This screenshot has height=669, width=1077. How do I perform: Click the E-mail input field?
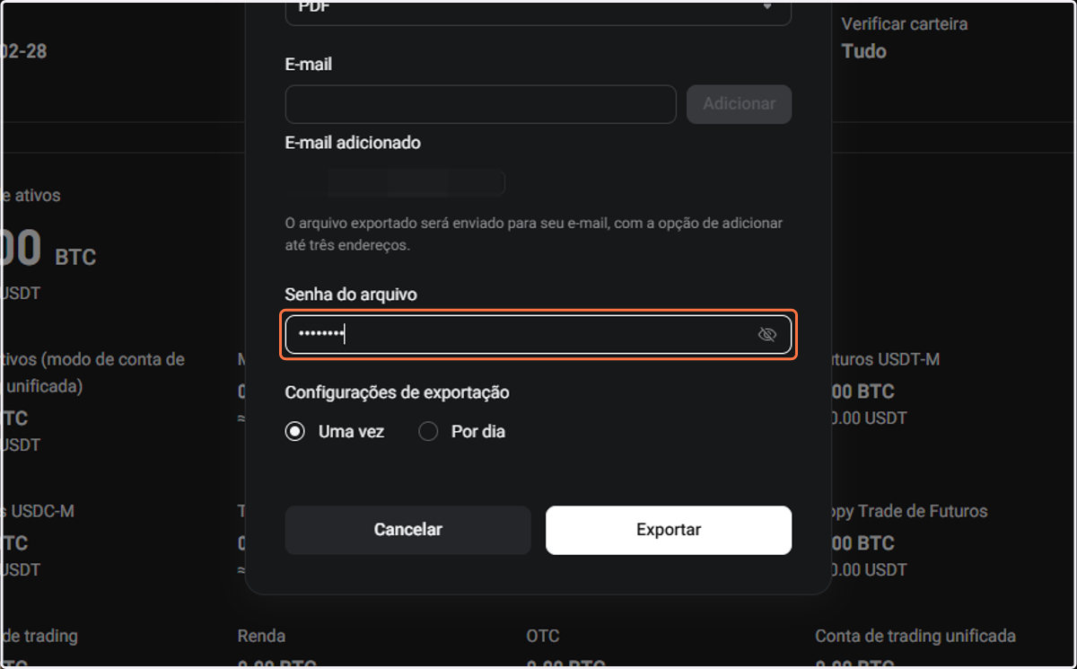click(x=480, y=104)
